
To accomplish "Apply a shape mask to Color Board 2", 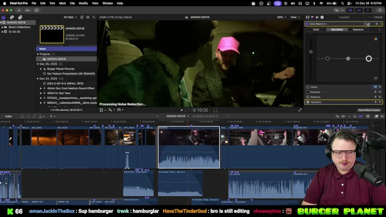I will click(x=365, y=24).
